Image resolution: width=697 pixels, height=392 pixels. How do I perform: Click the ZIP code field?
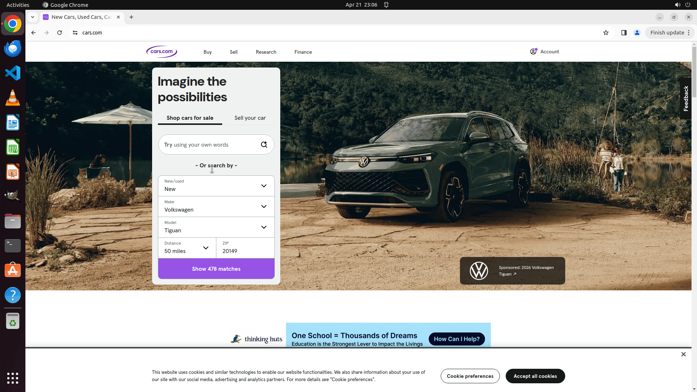245,248
